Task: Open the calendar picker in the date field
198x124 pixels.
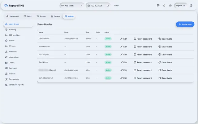Action: coord(108,6)
